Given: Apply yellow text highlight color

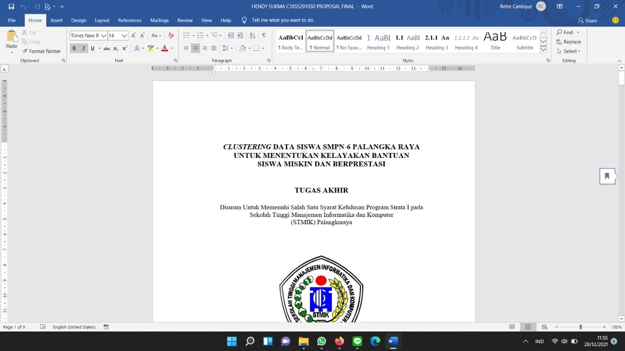Looking at the screenshot, I should (x=150, y=48).
